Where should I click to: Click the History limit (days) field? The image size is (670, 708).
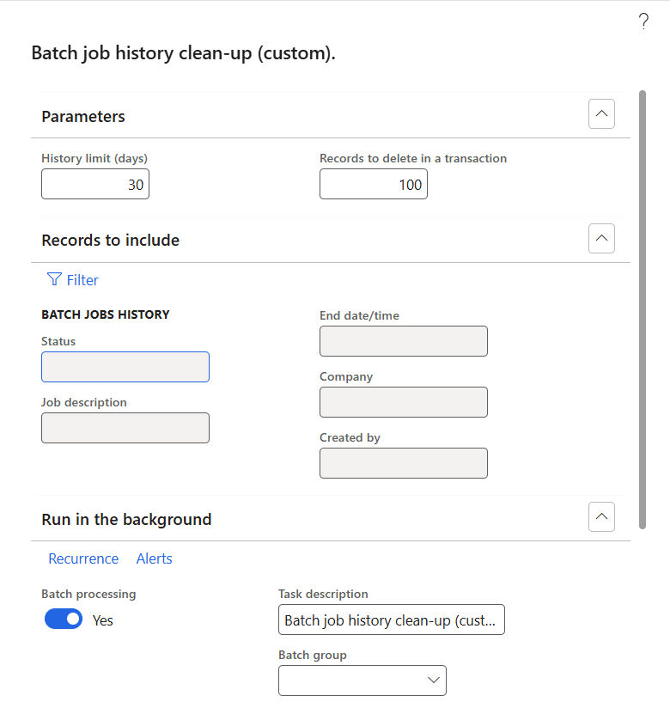(x=95, y=184)
